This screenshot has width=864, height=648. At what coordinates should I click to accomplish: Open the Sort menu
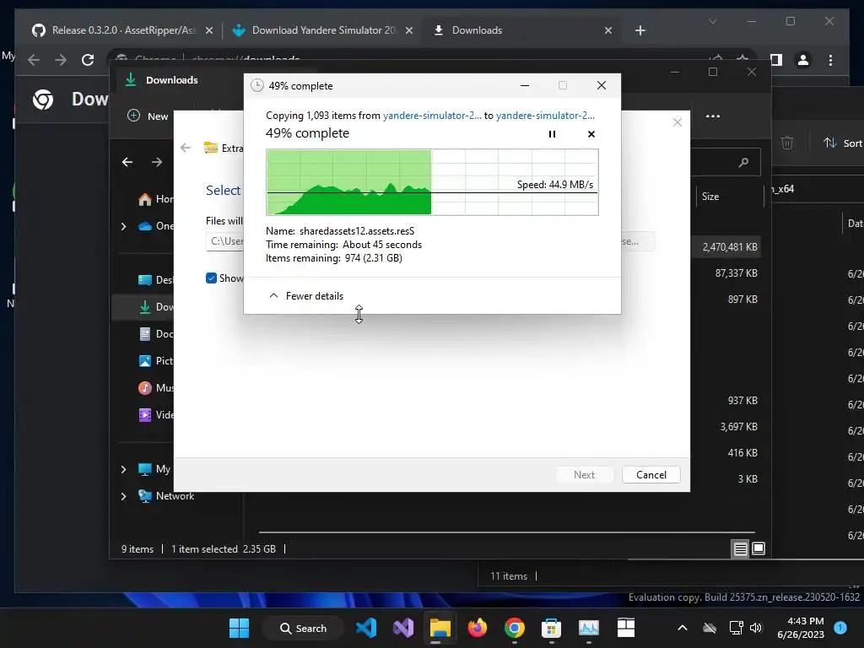(x=843, y=143)
